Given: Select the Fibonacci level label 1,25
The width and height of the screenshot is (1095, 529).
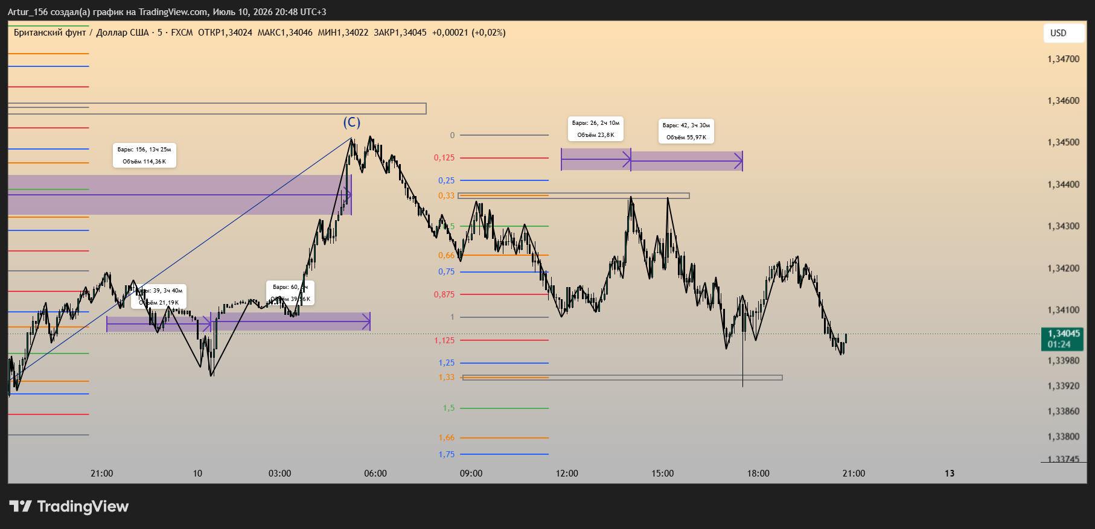Looking at the screenshot, I should (x=447, y=363).
